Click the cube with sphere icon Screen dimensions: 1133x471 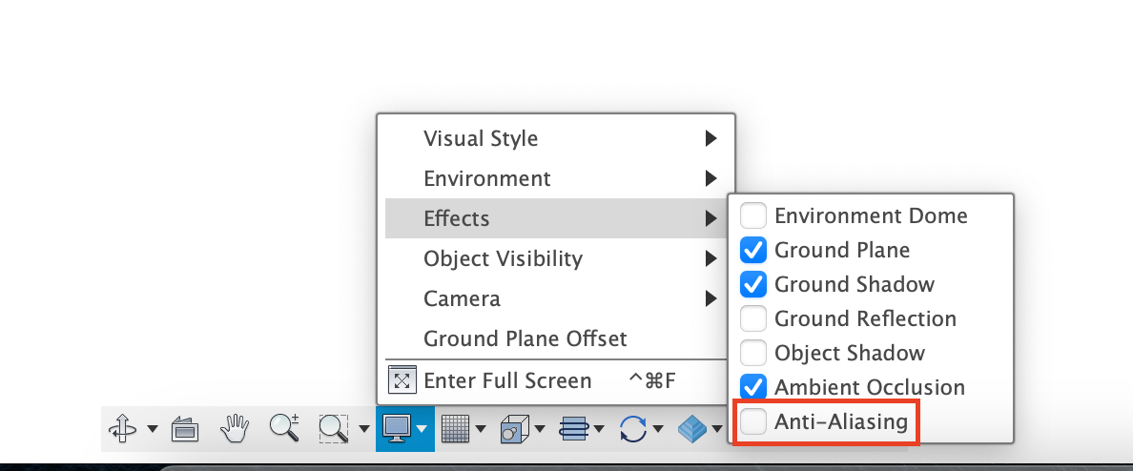tap(515, 428)
